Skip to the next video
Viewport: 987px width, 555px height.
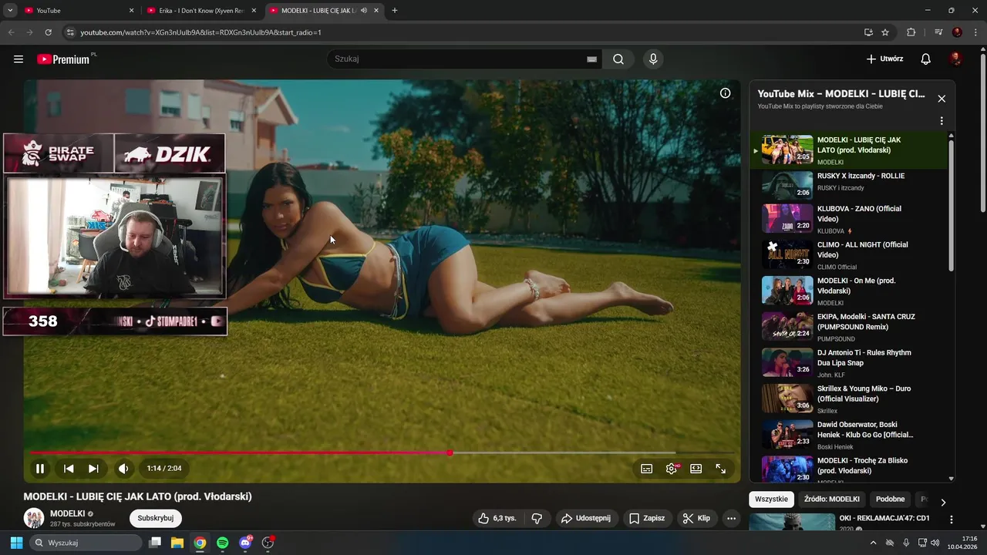(93, 468)
